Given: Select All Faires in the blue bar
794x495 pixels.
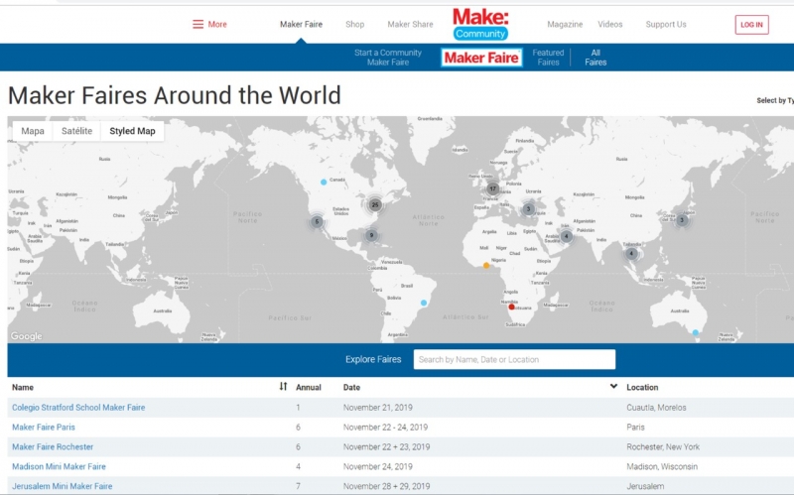Looking at the screenshot, I should coord(595,58).
